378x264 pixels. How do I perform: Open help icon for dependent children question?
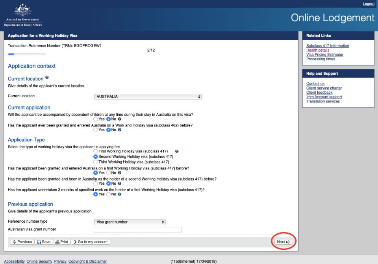click(120, 119)
